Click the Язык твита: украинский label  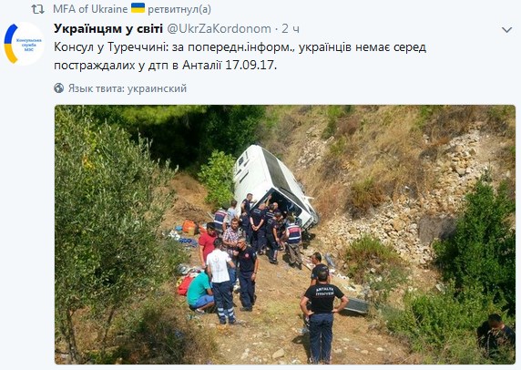point(128,88)
